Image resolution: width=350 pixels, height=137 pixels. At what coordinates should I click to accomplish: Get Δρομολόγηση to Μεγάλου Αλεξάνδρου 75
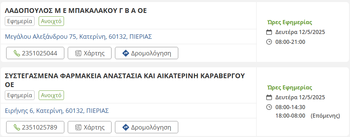point(146,53)
